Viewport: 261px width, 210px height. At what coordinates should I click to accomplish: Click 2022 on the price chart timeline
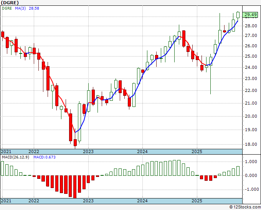(34, 152)
